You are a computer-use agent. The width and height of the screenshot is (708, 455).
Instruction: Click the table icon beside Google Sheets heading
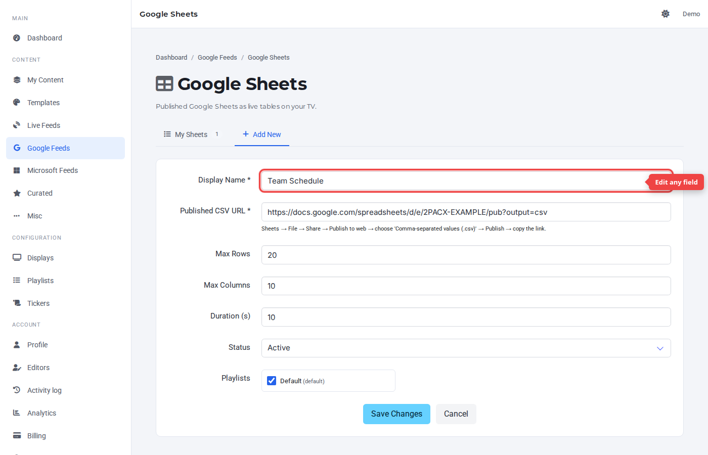[164, 84]
